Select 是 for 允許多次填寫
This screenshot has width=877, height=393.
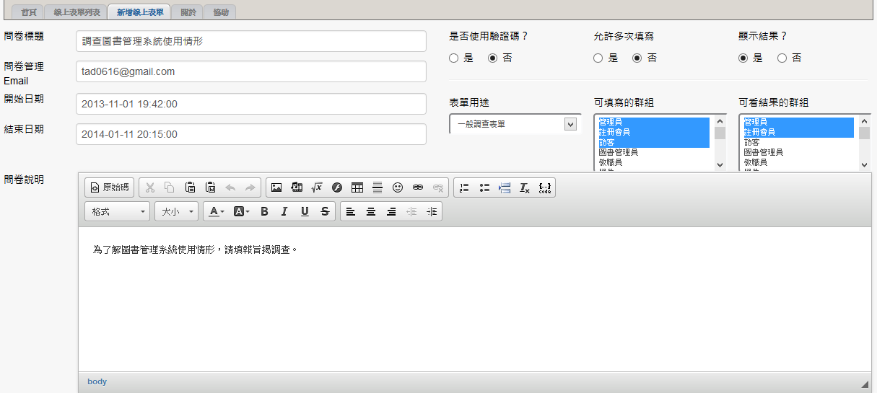(x=598, y=58)
